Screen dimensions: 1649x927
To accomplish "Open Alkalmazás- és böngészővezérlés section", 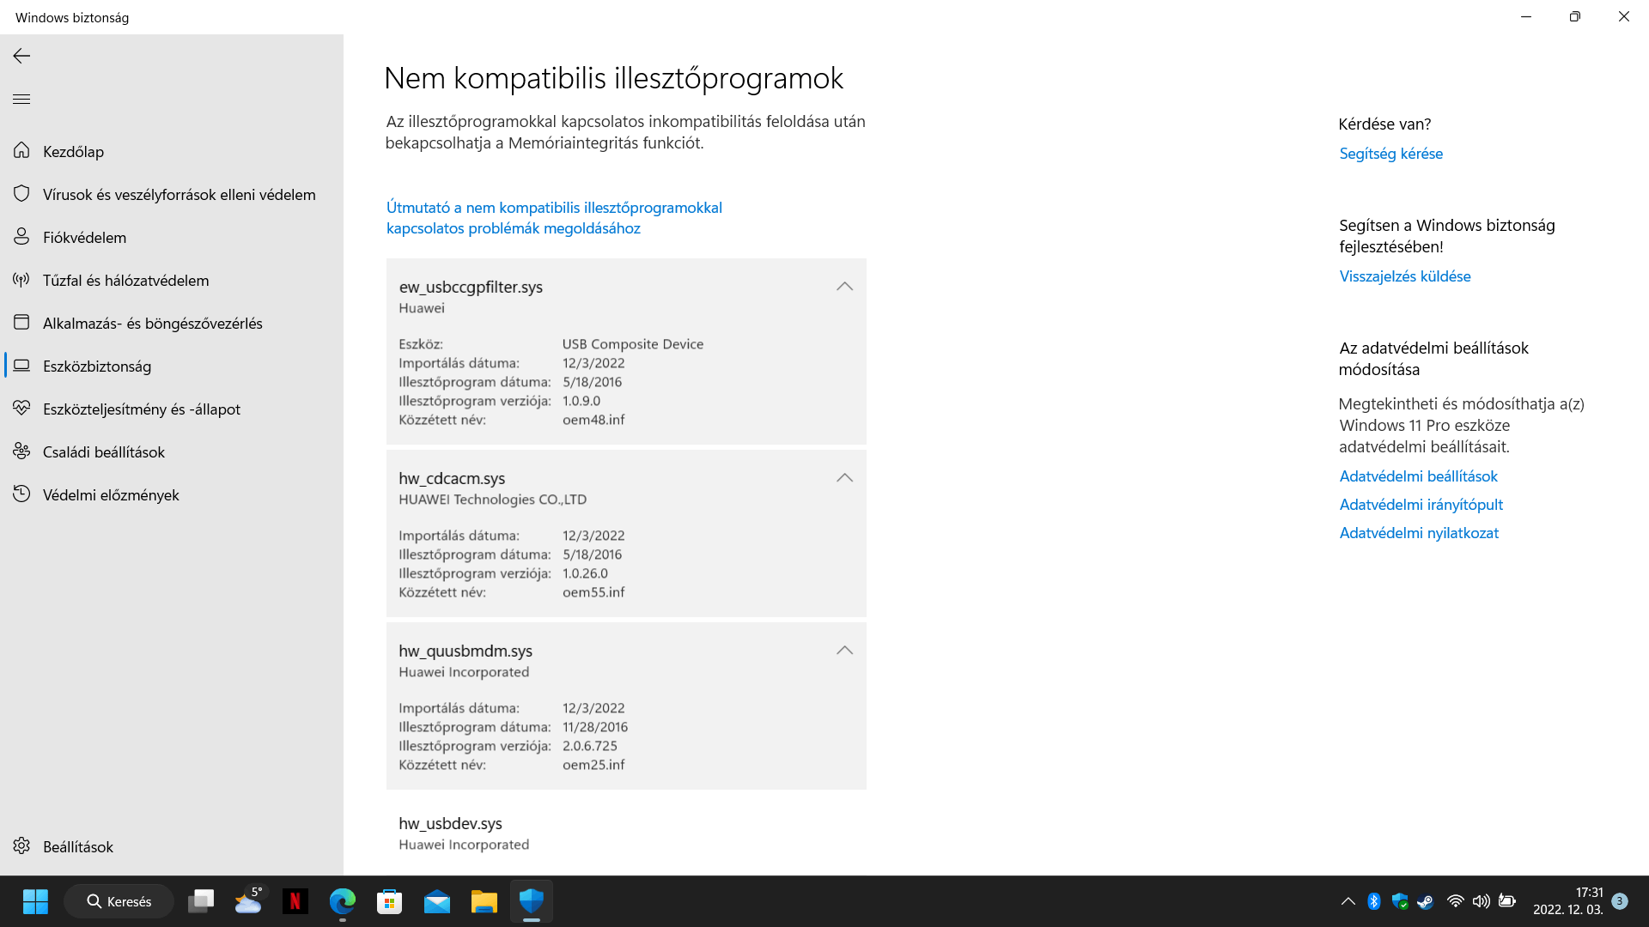I will pos(172,324).
